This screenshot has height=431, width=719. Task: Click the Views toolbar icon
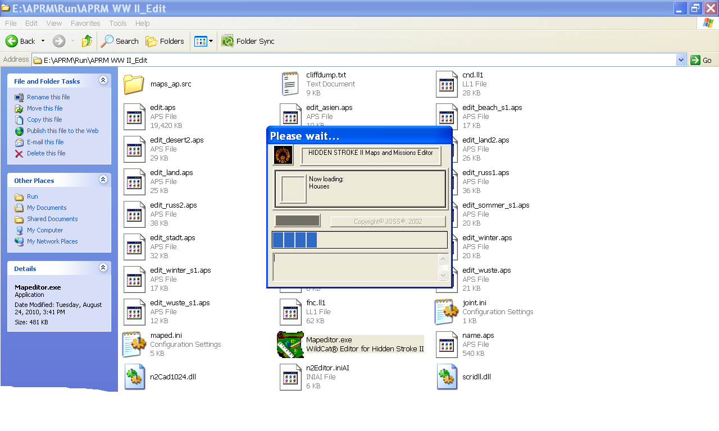click(x=201, y=41)
